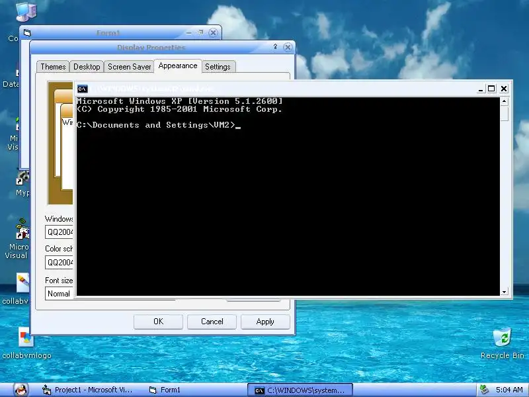The width and height of the screenshot is (529, 397).
Task: Open the penguin Start button on taskbar
Action: [21, 390]
